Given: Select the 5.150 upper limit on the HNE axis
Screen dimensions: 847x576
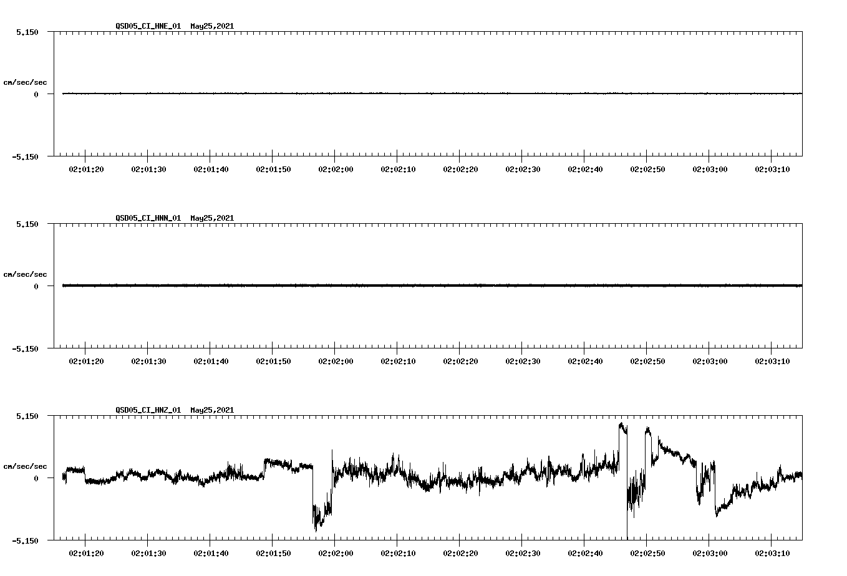Looking at the screenshot, I should (26, 32).
